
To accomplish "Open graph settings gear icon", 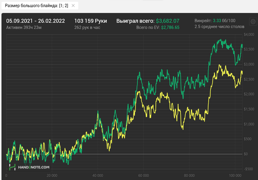I will click(253, 21).
